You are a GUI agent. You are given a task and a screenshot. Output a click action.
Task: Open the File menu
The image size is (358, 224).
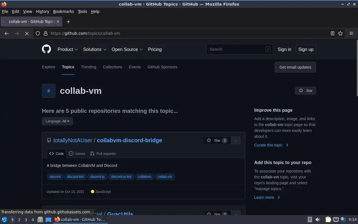5,11
